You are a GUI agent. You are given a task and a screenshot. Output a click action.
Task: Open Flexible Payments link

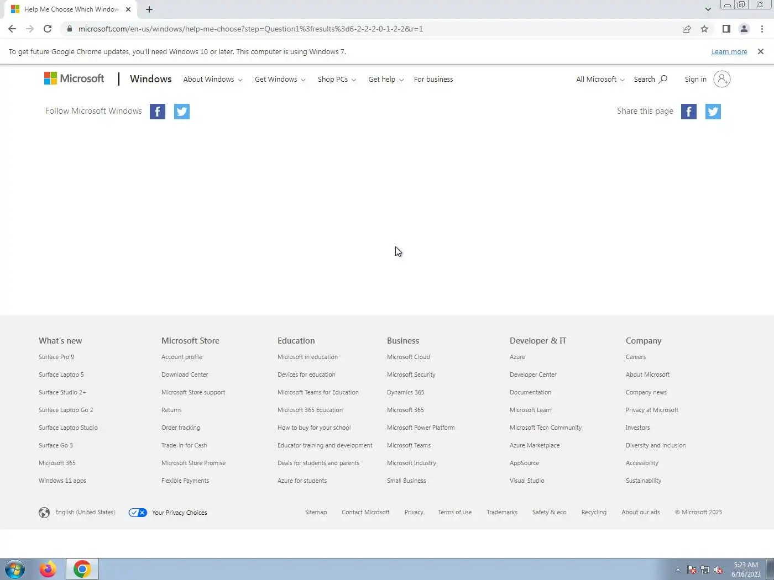(185, 481)
